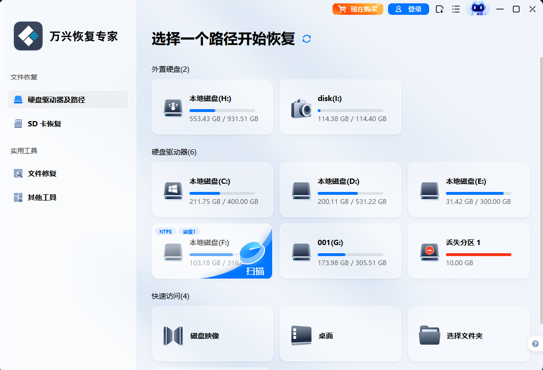
Task: Click the 登录 login button
Action: pos(408,9)
